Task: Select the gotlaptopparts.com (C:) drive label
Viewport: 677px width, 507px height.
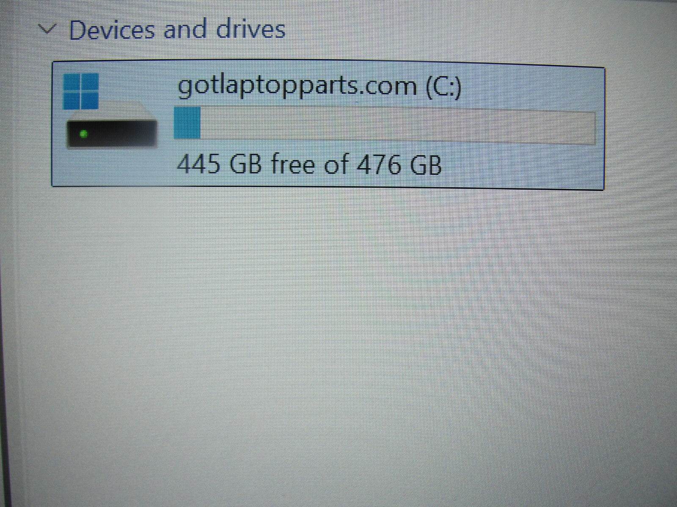Action: pos(319,87)
